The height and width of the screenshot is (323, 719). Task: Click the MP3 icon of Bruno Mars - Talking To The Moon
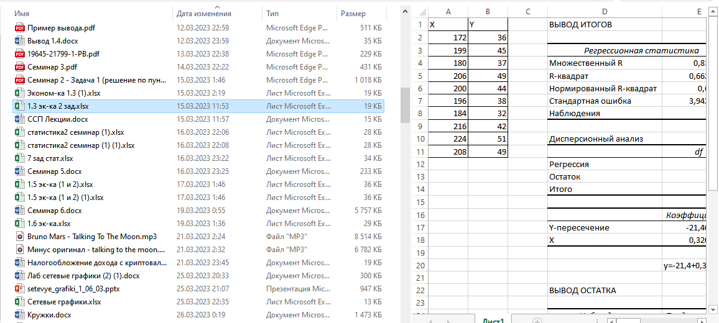click(19, 237)
